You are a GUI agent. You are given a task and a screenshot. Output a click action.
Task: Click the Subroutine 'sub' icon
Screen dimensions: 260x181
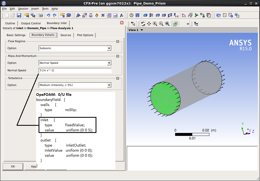(115, 15)
